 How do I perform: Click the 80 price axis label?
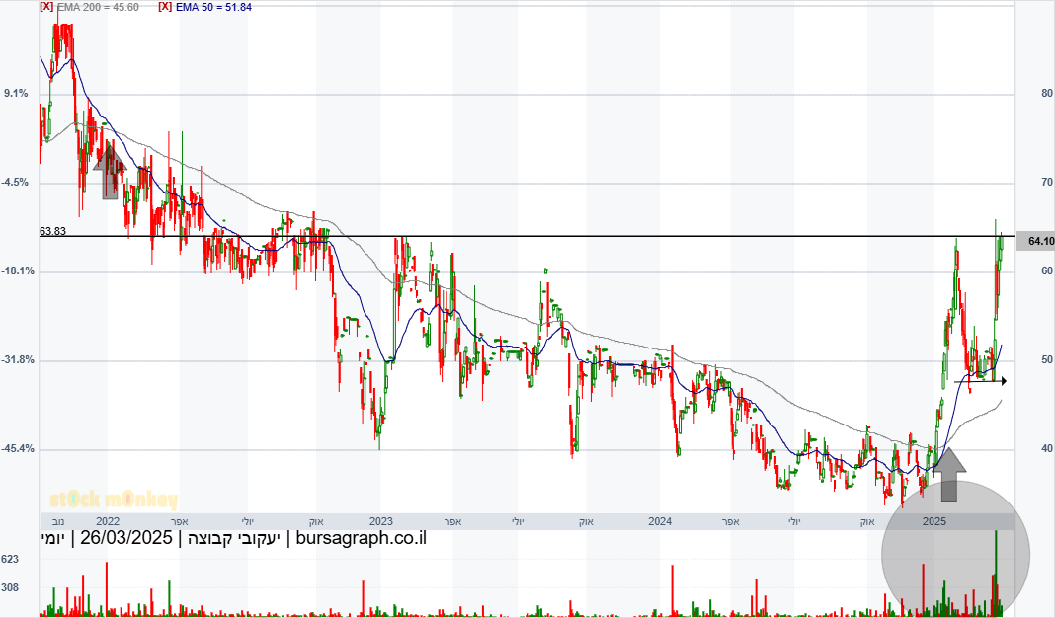coord(1047,94)
